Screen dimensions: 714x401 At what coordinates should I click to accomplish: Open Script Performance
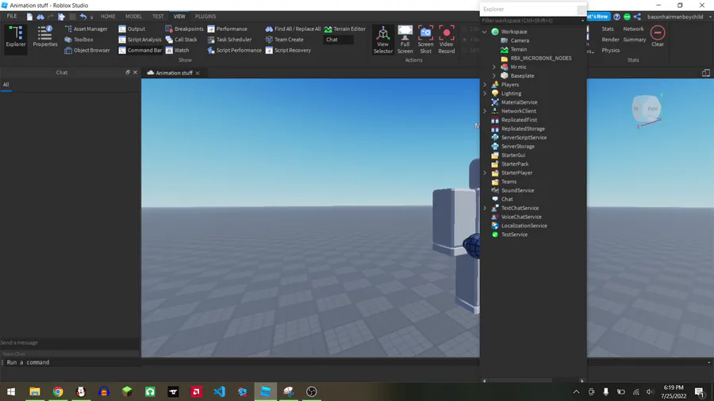click(x=234, y=50)
